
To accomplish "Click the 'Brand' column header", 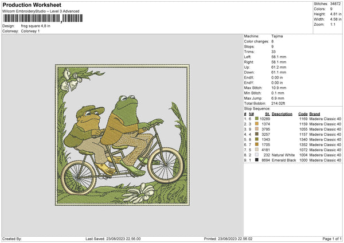I will (x=315, y=114).
